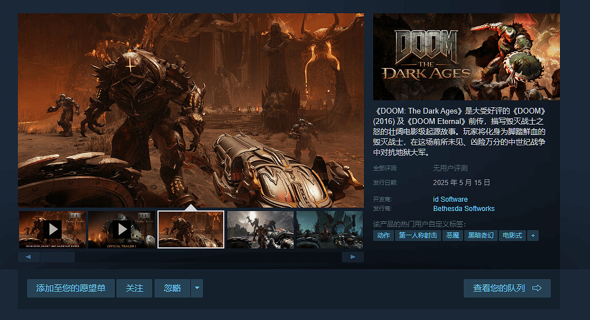Open the fifth screenshot thumbnail
The height and width of the screenshot is (320, 590).
[329, 229]
